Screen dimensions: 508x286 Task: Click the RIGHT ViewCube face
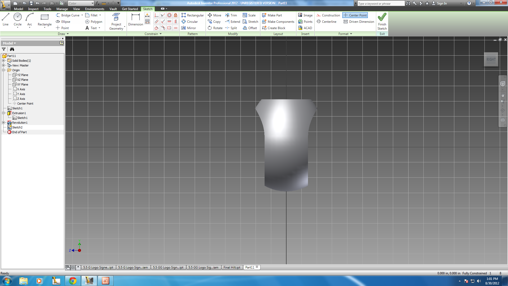491,59
